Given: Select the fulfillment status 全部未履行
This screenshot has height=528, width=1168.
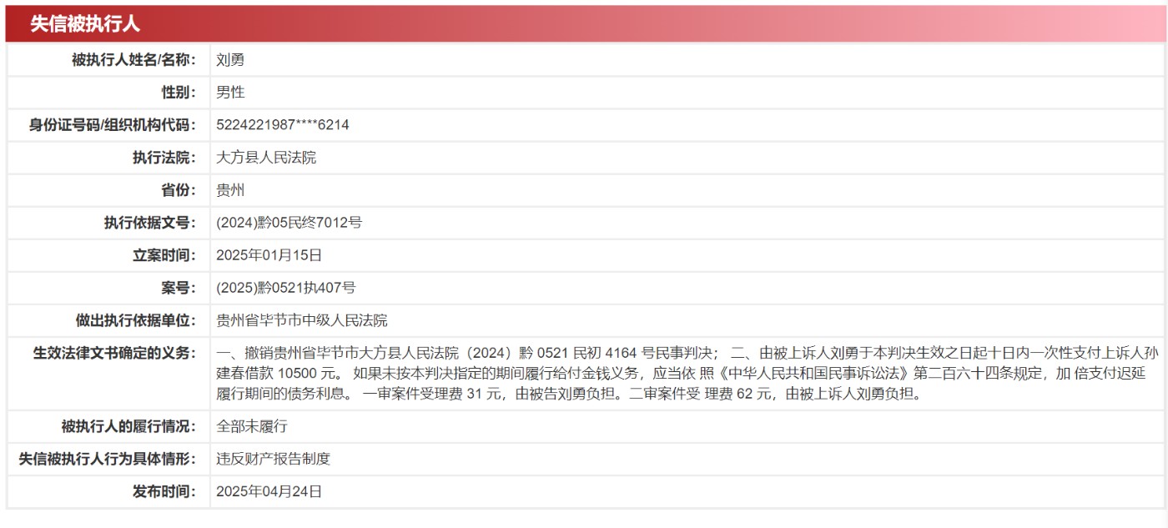Looking at the screenshot, I should click(251, 426).
